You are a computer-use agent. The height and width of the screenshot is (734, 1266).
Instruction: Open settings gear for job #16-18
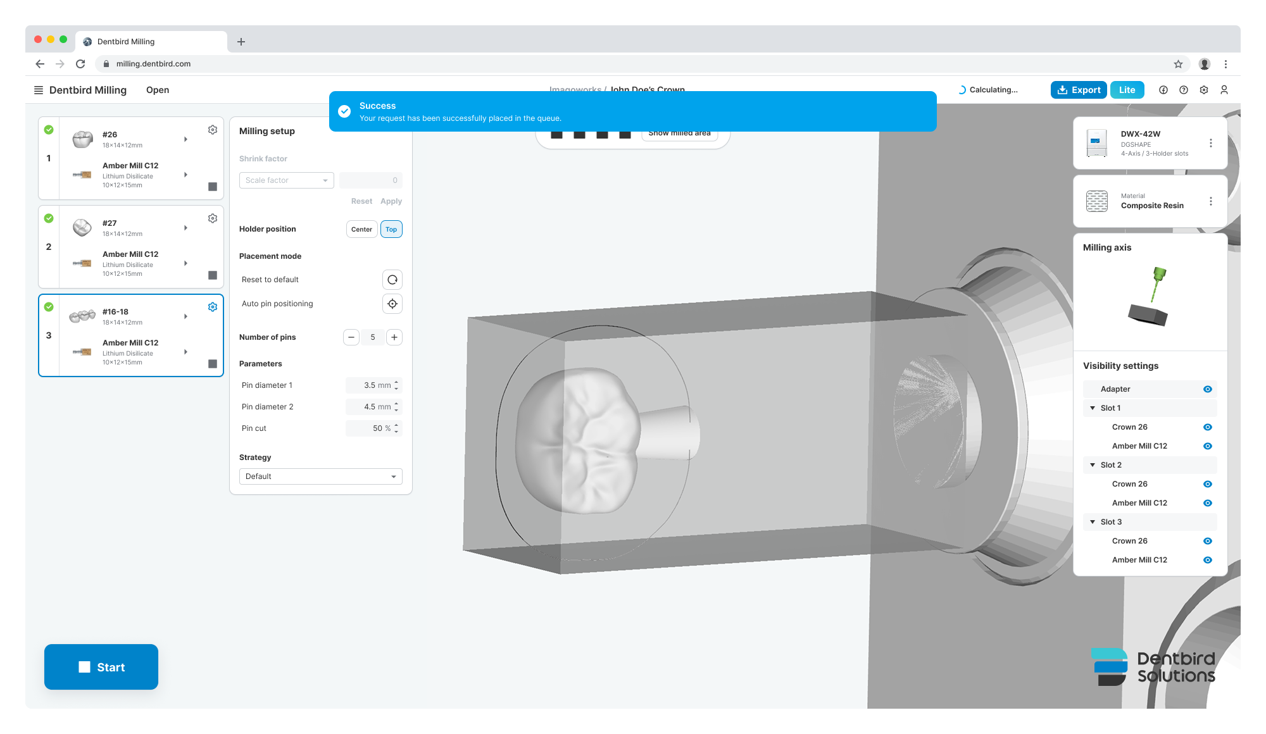[x=213, y=307]
